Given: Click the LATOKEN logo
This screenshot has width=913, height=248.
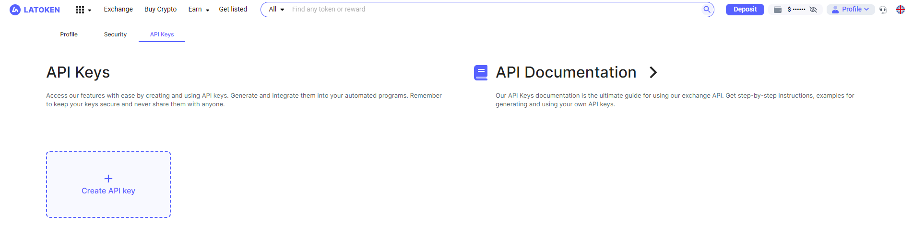Looking at the screenshot, I should (x=35, y=10).
